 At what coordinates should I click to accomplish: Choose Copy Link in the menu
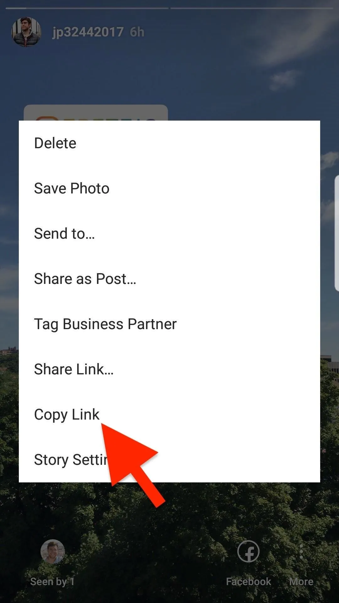pyautogui.click(x=169, y=415)
